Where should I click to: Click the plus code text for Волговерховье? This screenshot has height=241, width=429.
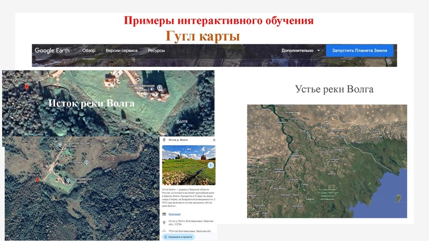190,231
